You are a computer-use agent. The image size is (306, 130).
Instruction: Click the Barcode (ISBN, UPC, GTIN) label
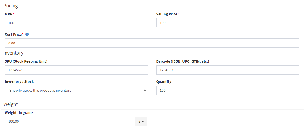[182, 61]
